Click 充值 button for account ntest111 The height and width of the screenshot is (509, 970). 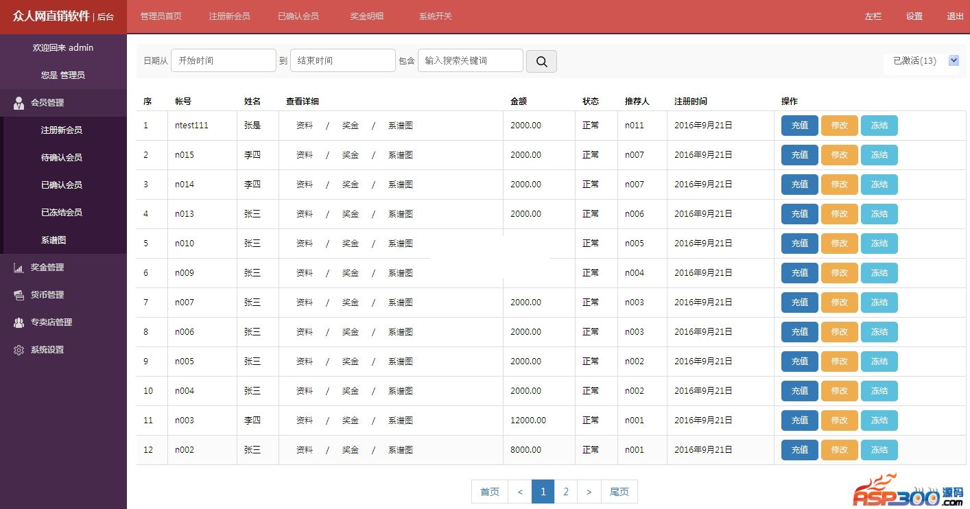(x=799, y=126)
